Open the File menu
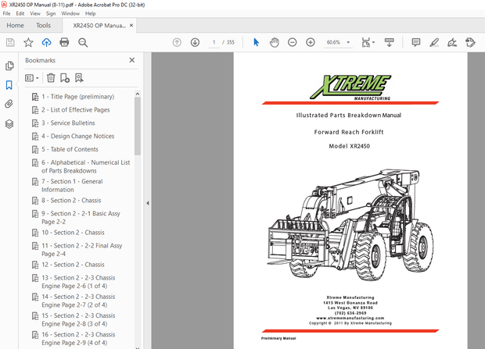This screenshot has width=485, height=349. pyautogui.click(x=6, y=13)
